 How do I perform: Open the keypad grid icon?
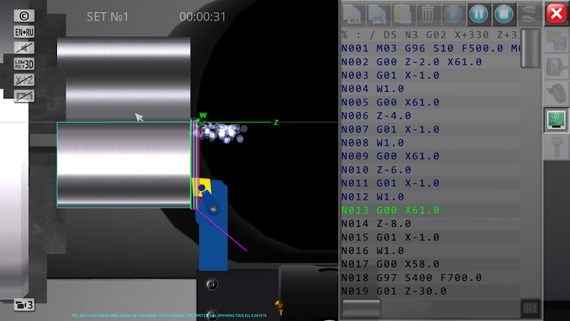pyautogui.click(x=529, y=309)
